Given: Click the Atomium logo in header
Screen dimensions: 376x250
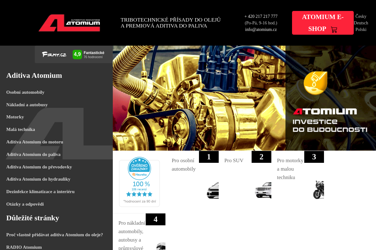Looking at the screenshot, I should click(x=69, y=23).
